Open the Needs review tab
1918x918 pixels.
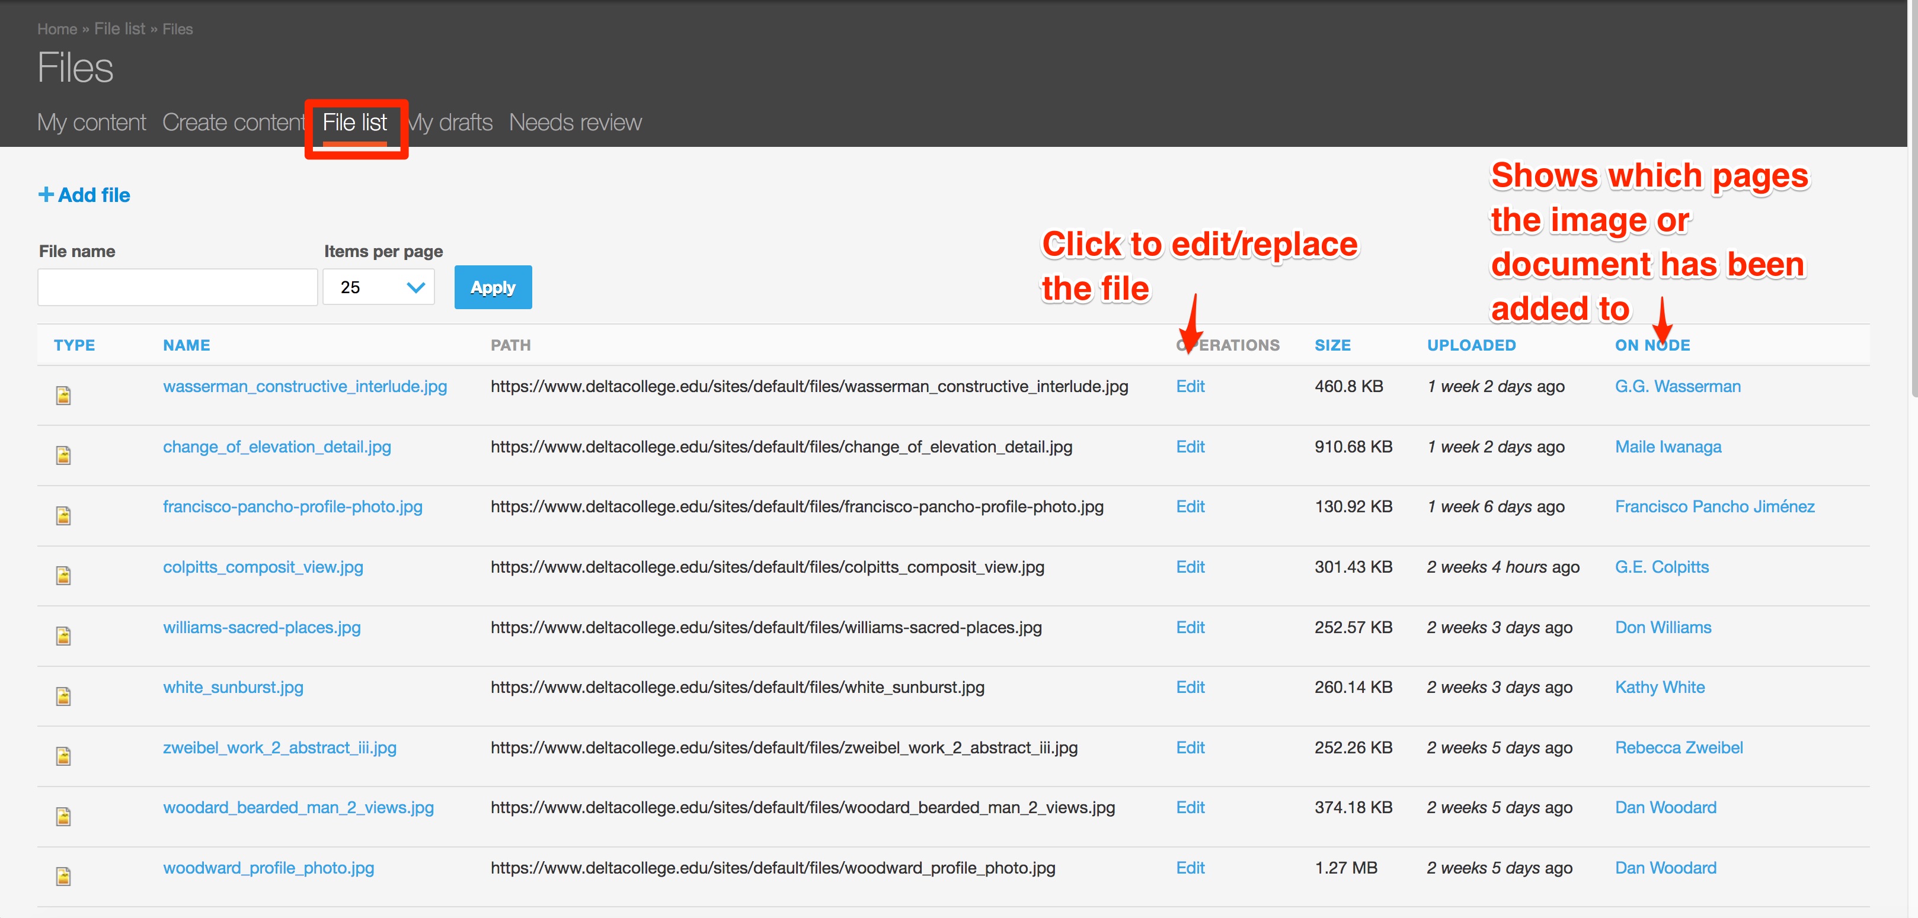(575, 122)
